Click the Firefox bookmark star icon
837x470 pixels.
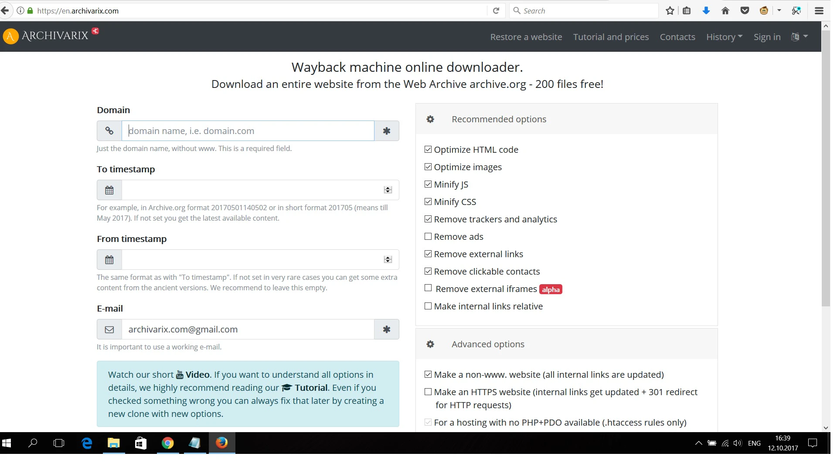click(x=670, y=11)
